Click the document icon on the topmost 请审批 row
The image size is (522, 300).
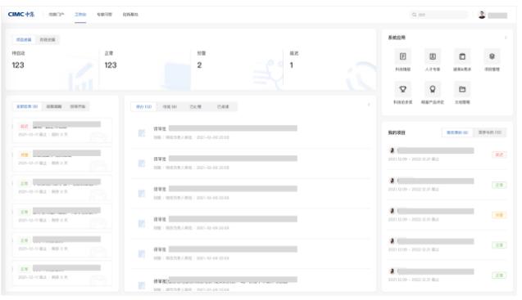coord(142,133)
